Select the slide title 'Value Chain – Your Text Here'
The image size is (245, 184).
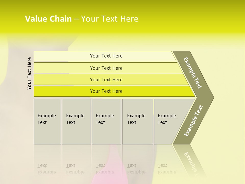[82, 19]
